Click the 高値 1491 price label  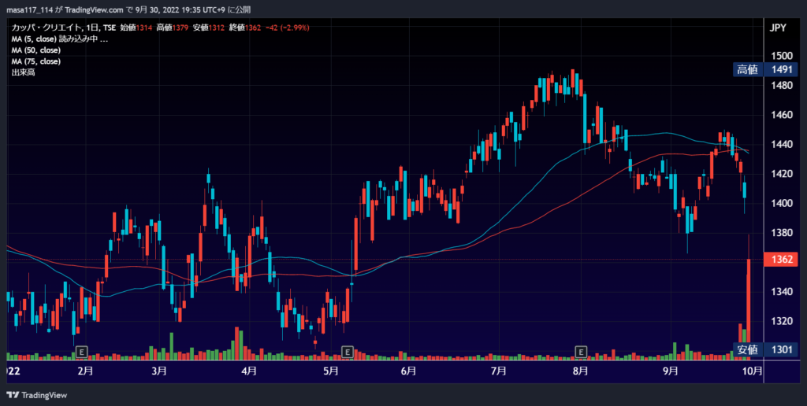point(765,69)
